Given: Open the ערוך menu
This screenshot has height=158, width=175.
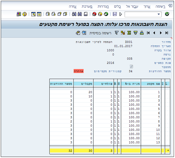Looking at the screenshot, I should pos(147,6).
